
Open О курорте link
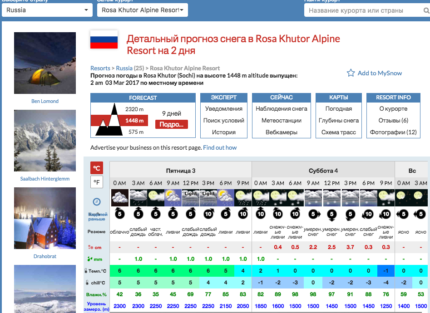[x=393, y=109]
